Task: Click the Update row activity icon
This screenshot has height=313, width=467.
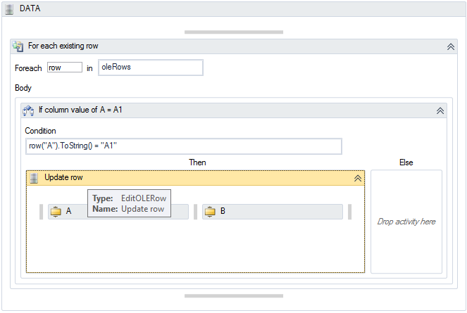Action: [x=34, y=178]
